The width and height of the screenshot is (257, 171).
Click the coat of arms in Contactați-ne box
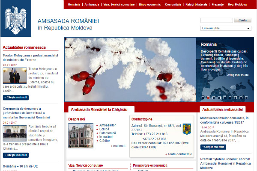[186, 129]
